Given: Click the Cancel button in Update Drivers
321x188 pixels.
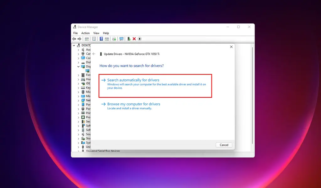Looking at the screenshot, I should click(x=224, y=145).
